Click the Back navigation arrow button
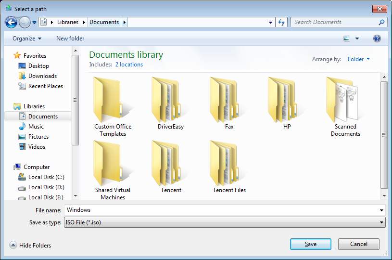The height and width of the screenshot is (260, 392). [11, 22]
